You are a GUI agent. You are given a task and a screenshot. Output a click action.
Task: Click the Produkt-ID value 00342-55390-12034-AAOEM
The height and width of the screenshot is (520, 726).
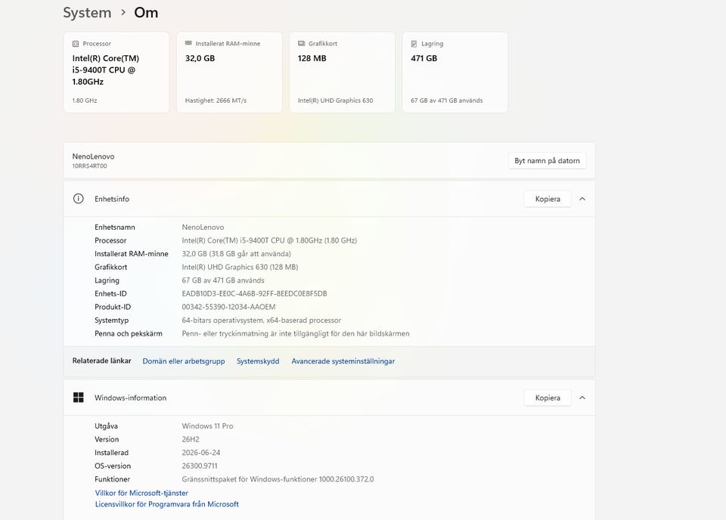click(x=228, y=307)
